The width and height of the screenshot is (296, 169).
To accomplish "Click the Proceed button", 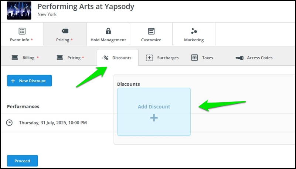I will (23, 161).
